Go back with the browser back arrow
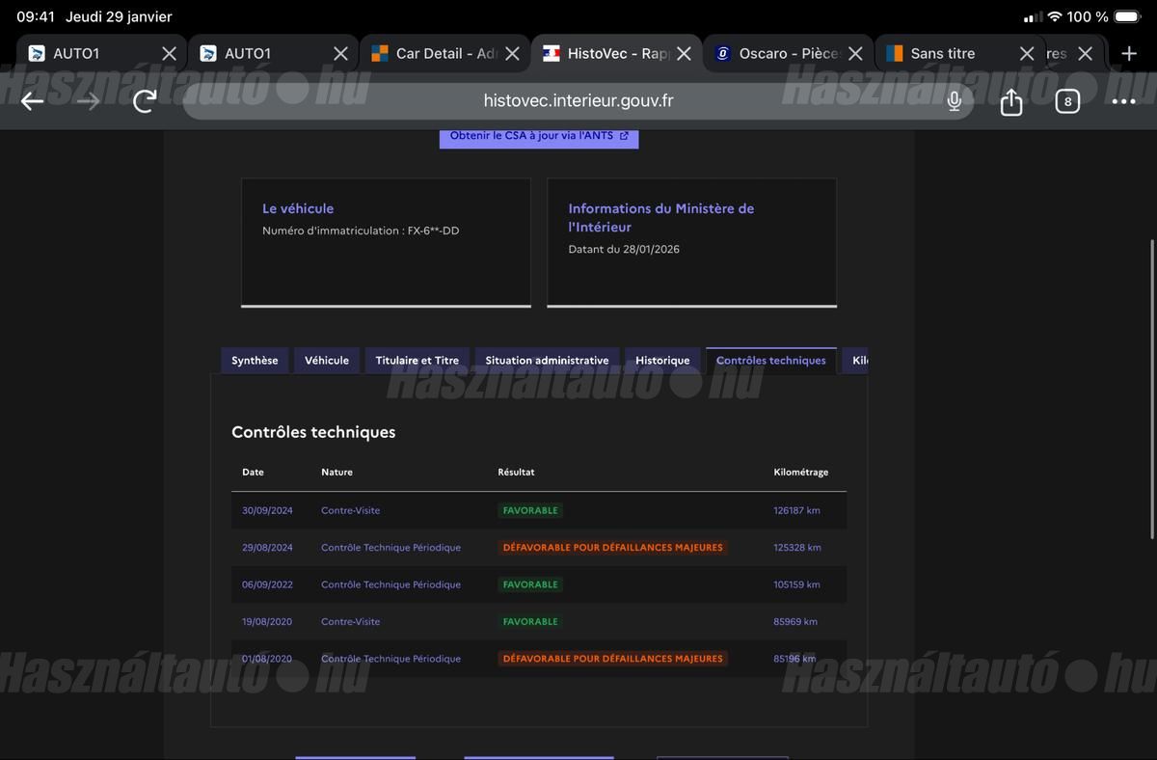The width and height of the screenshot is (1157, 760). [x=32, y=101]
